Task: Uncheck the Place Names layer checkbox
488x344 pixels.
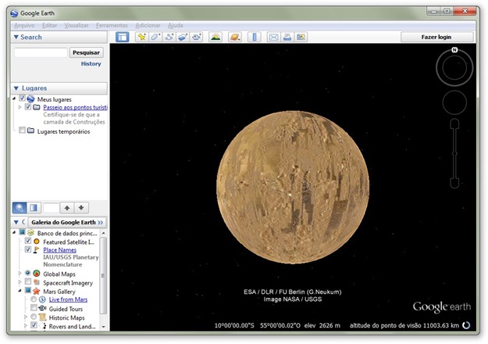Action: (27, 249)
